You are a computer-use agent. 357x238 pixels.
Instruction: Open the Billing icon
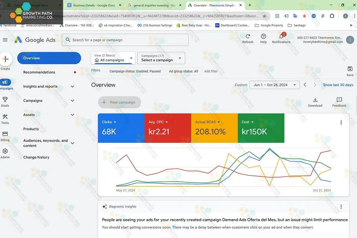pyautogui.click(x=5, y=134)
